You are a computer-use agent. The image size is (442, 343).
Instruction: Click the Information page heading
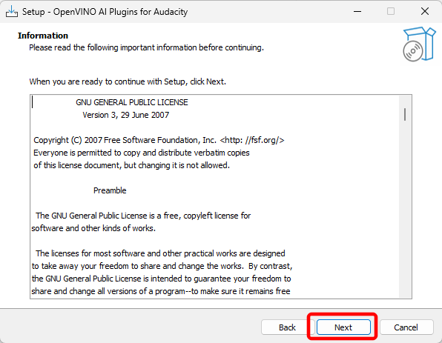click(43, 36)
